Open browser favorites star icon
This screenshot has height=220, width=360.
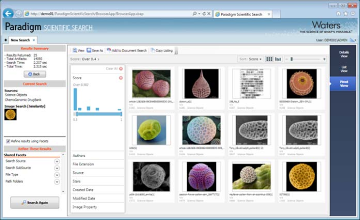coord(346,13)
